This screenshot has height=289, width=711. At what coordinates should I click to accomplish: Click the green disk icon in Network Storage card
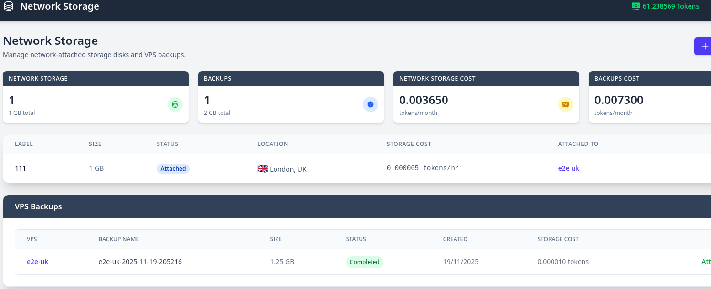pos(175,104)
